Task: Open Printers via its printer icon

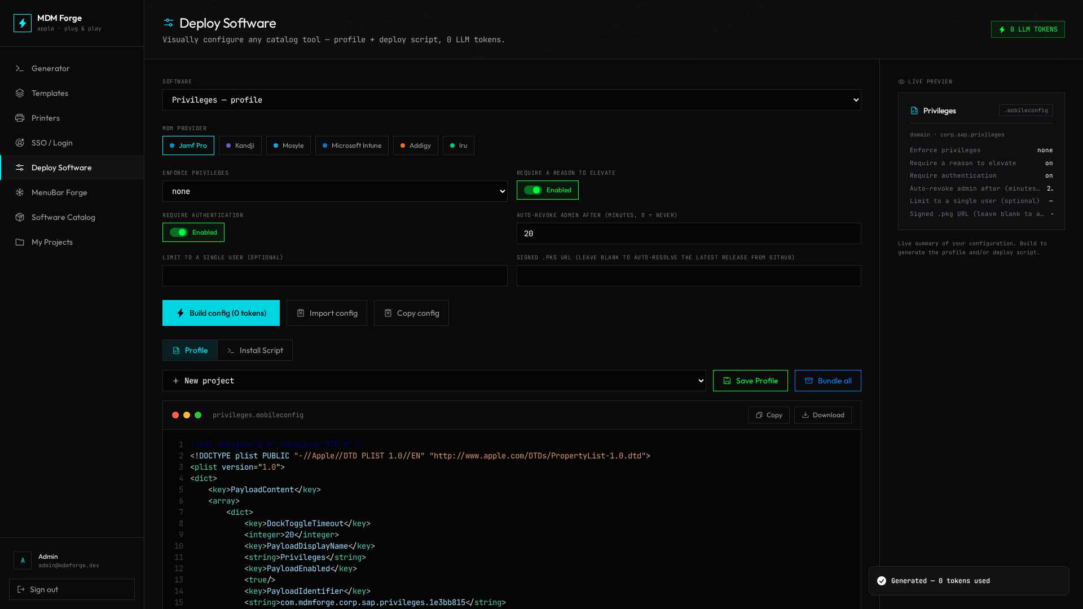Action: click(x=20, y=118)
